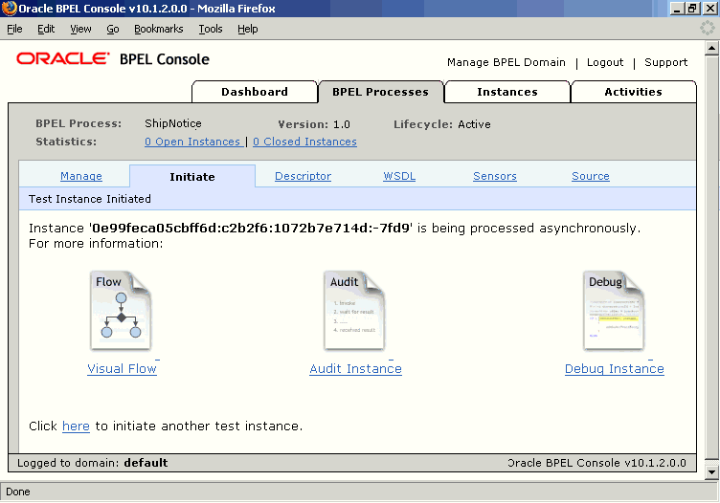Click the Oracle logo
This screenshot has height=503, width=720.
pos(63,58)
